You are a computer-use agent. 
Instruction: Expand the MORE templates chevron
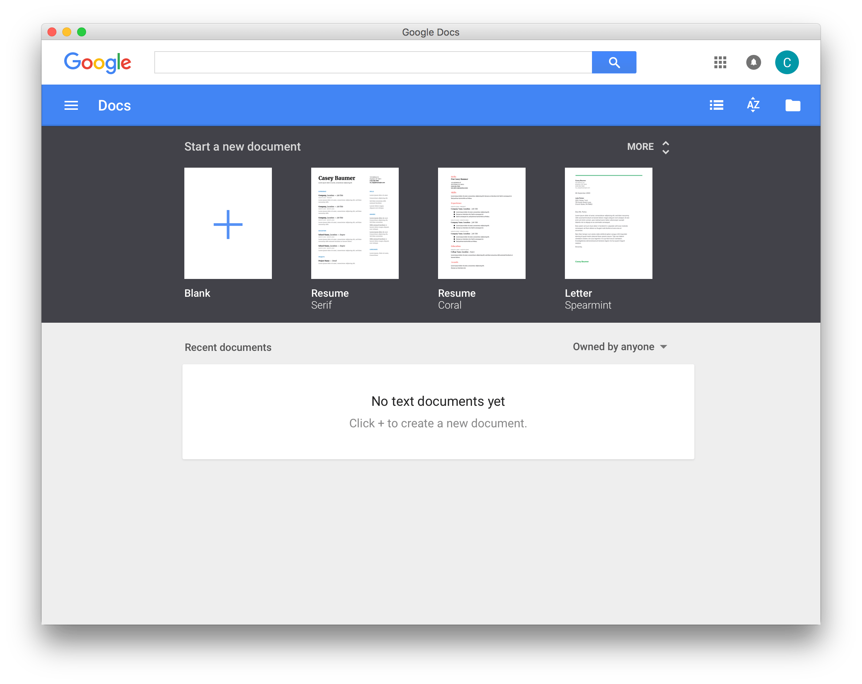pos(665,147)
